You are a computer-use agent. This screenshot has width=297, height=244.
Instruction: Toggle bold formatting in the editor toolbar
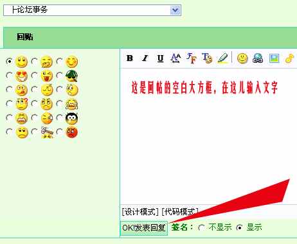[130, 58]
